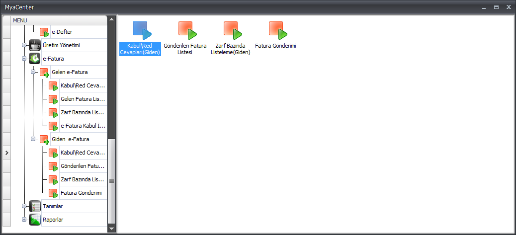This screenshot has height=235, width=516.
Task: Click the Giden e-Fatura folder icon
Action: point(44,139)
